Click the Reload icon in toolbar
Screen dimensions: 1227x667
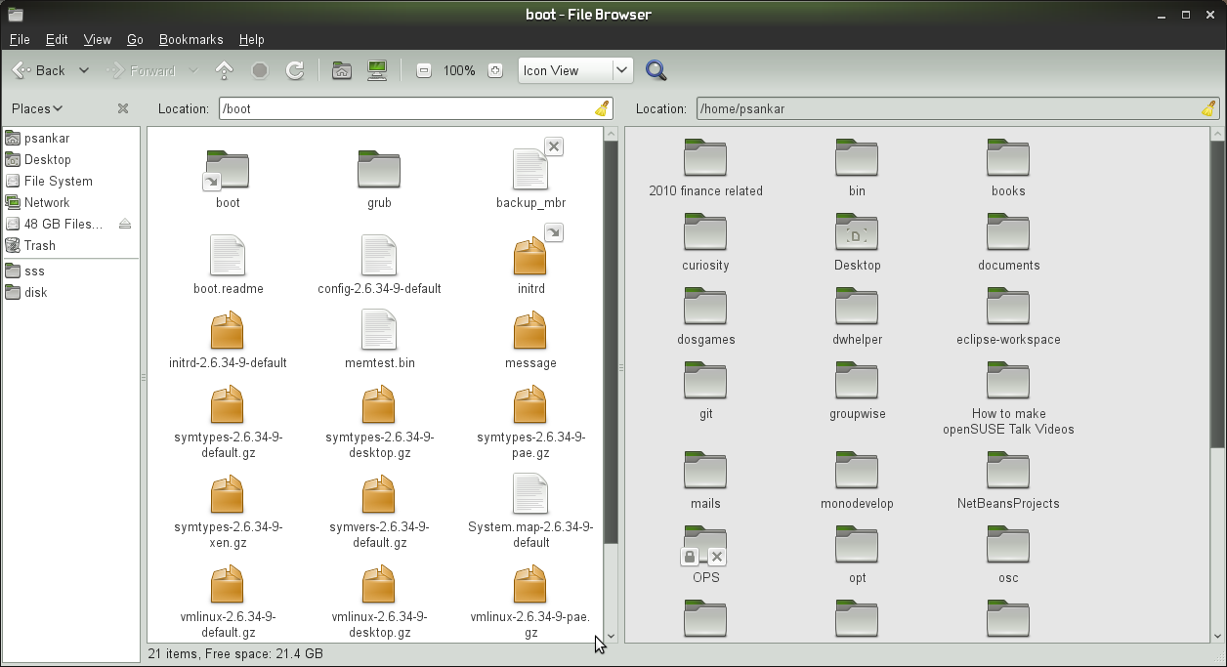pos(294,70)
